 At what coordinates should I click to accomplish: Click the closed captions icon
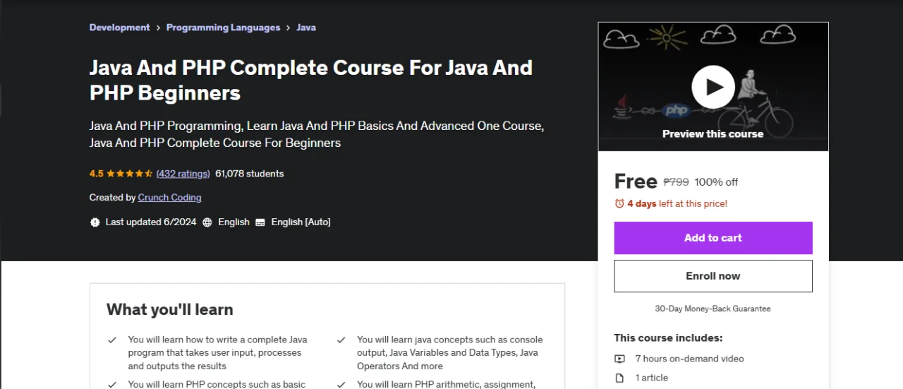coord(260,222)
